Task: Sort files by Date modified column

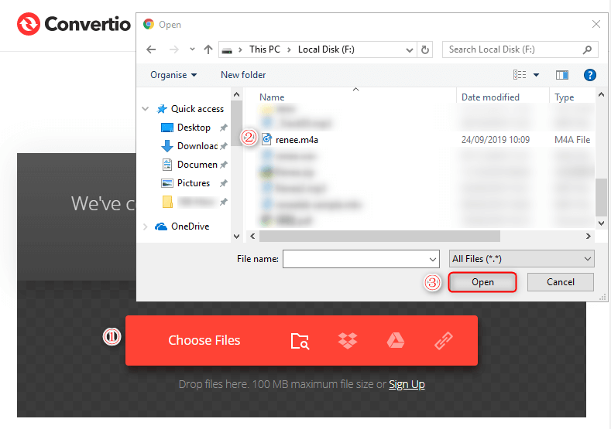Action: click(x=490, y=97)
